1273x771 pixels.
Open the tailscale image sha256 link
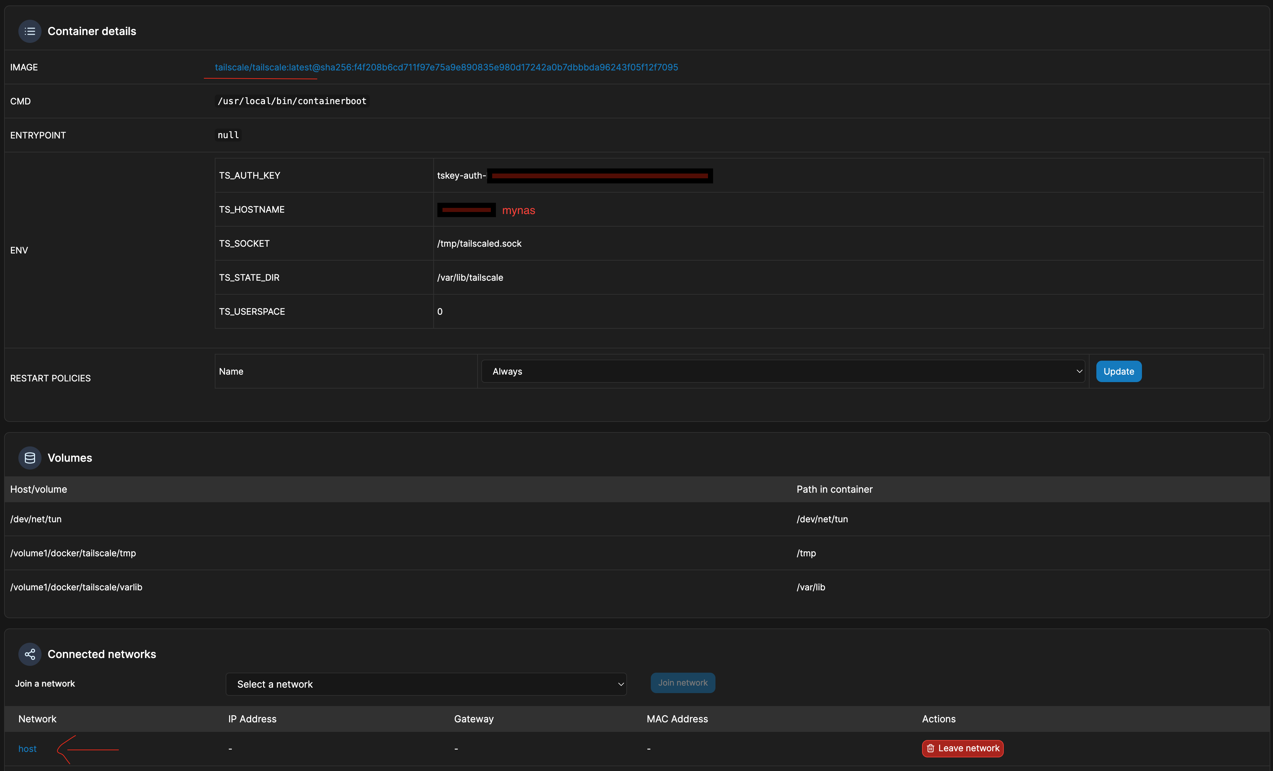(x=446, y=67)
